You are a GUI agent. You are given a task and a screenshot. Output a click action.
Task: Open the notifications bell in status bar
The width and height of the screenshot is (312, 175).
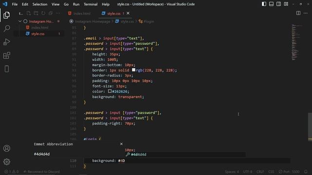pyautogui.click(x=306, y=172)
